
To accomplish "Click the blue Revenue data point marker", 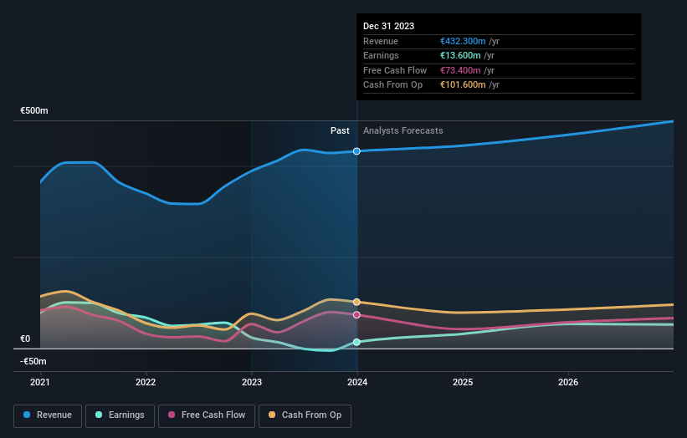I will 356,151.
